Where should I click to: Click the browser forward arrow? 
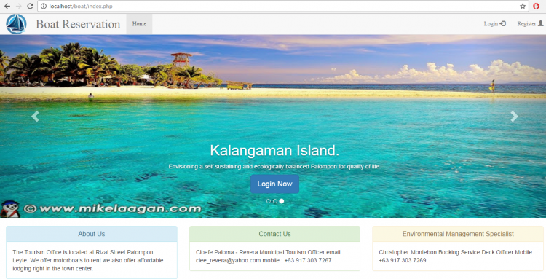point(18,7)
